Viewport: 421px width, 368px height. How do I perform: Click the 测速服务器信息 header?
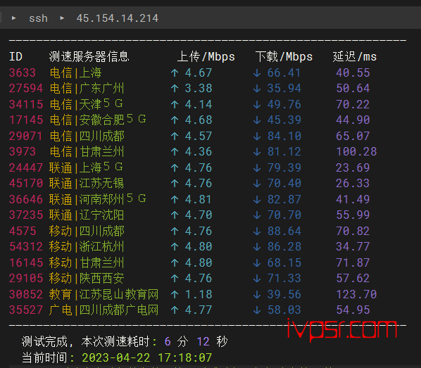tap(89, 56)
